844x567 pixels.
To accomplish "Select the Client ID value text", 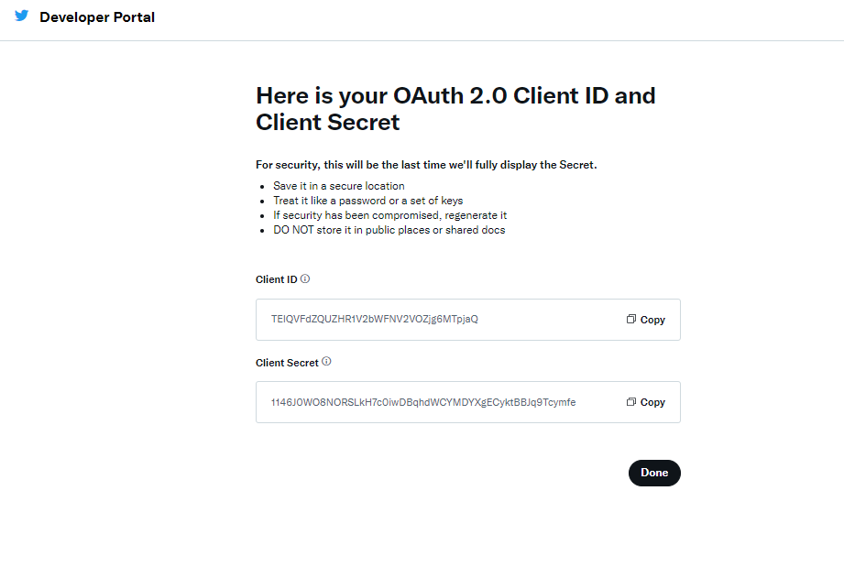I will (375, 320).
